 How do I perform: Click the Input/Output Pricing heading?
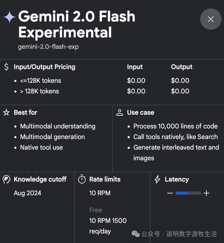coord(44,67)
